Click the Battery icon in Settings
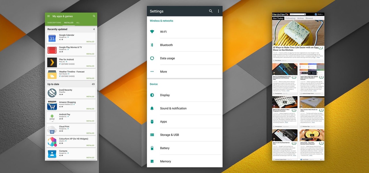This screenshot has height=173, width=369. pyautogui.click(x=152, y=148)
